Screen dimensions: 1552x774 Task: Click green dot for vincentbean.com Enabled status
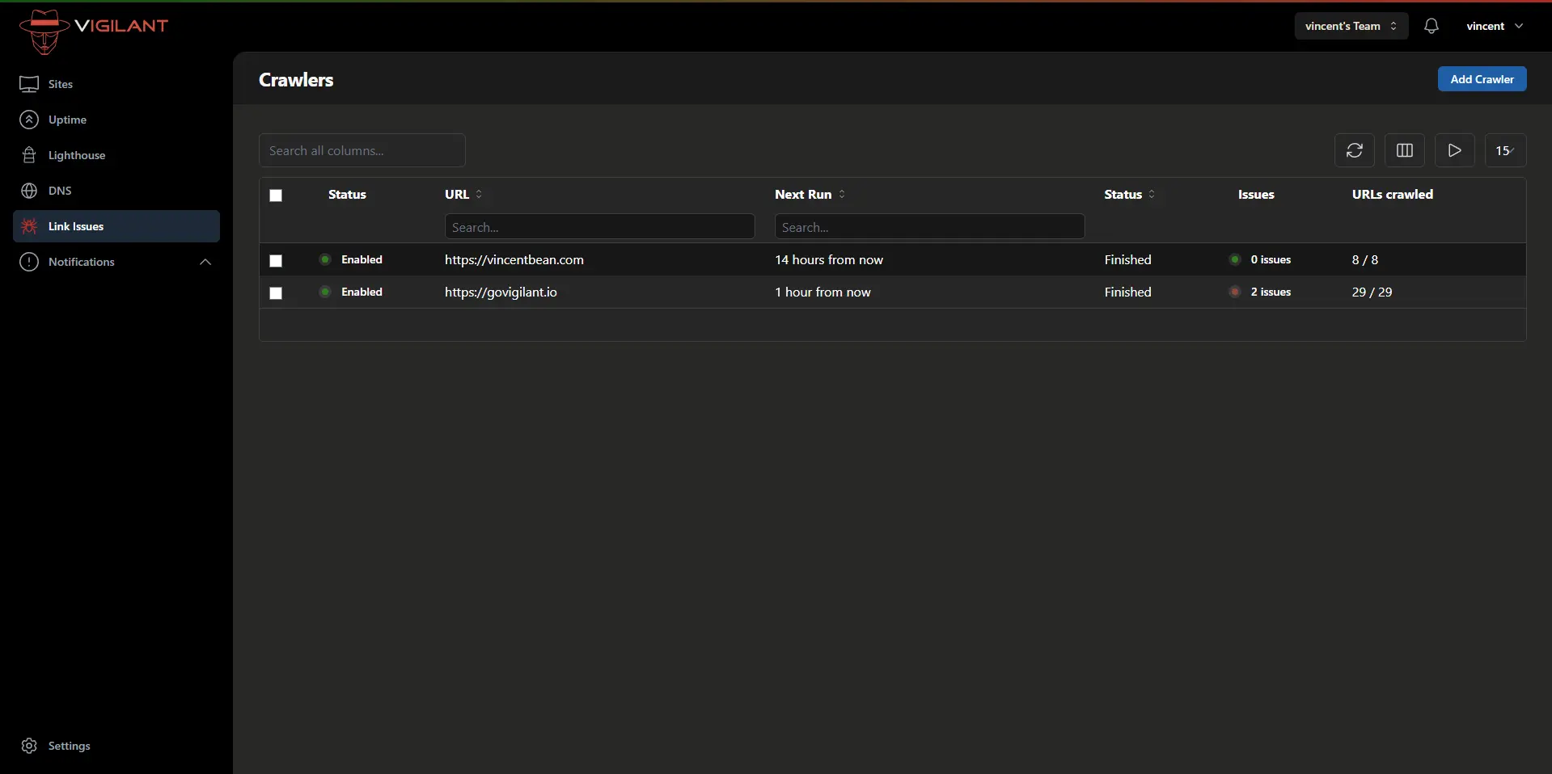pyautogui.click(x=325, y=259)
